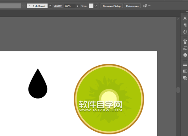
Task: Select the green kiwi circle artwork
Action: pyautogui.click(x=109, y=99)
